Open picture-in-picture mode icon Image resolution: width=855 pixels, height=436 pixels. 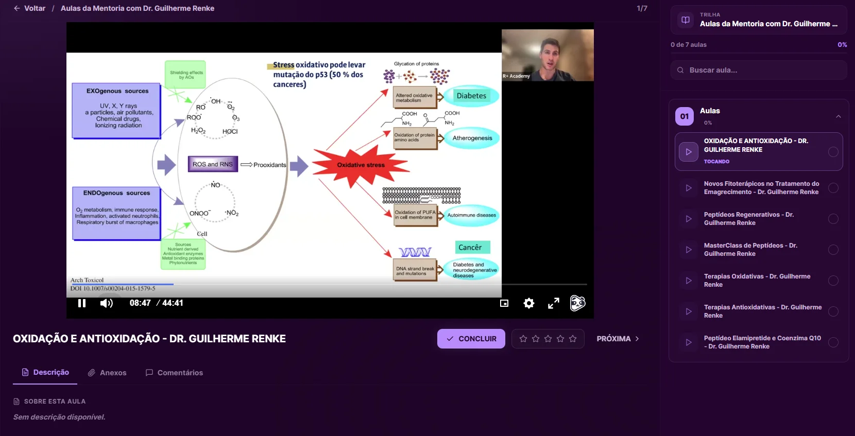click(504, 303)
